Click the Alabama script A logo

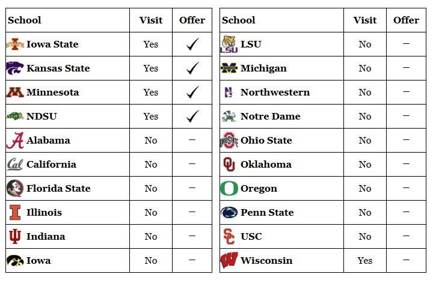pyautogui.click(x=15, y=141)
